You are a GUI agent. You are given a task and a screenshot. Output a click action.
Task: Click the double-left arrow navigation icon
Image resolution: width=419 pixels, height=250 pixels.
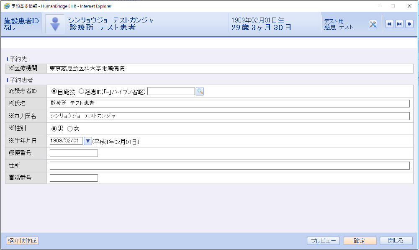(389, 24)
